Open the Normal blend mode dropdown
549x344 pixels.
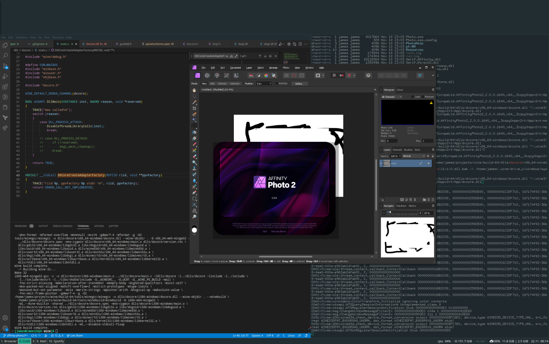414,156
